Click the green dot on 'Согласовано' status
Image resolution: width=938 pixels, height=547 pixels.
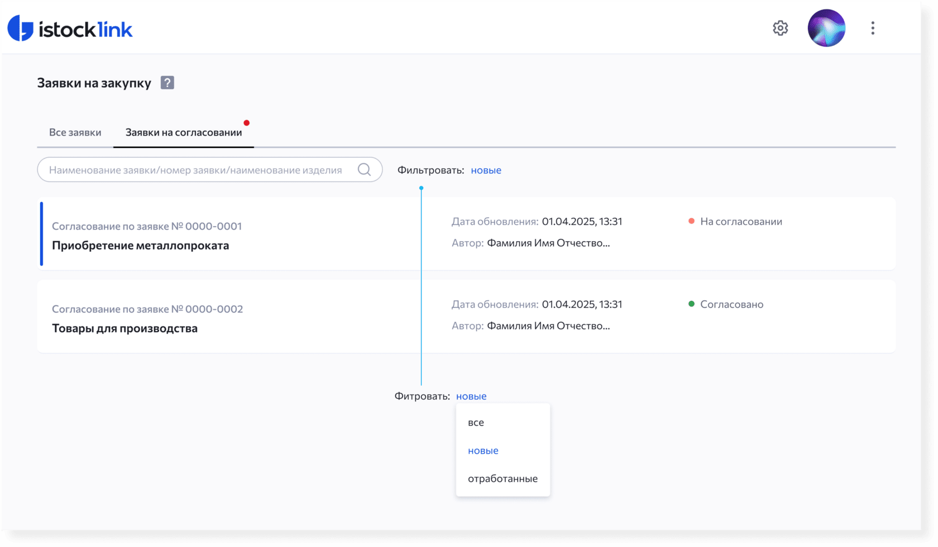point(691,304)
